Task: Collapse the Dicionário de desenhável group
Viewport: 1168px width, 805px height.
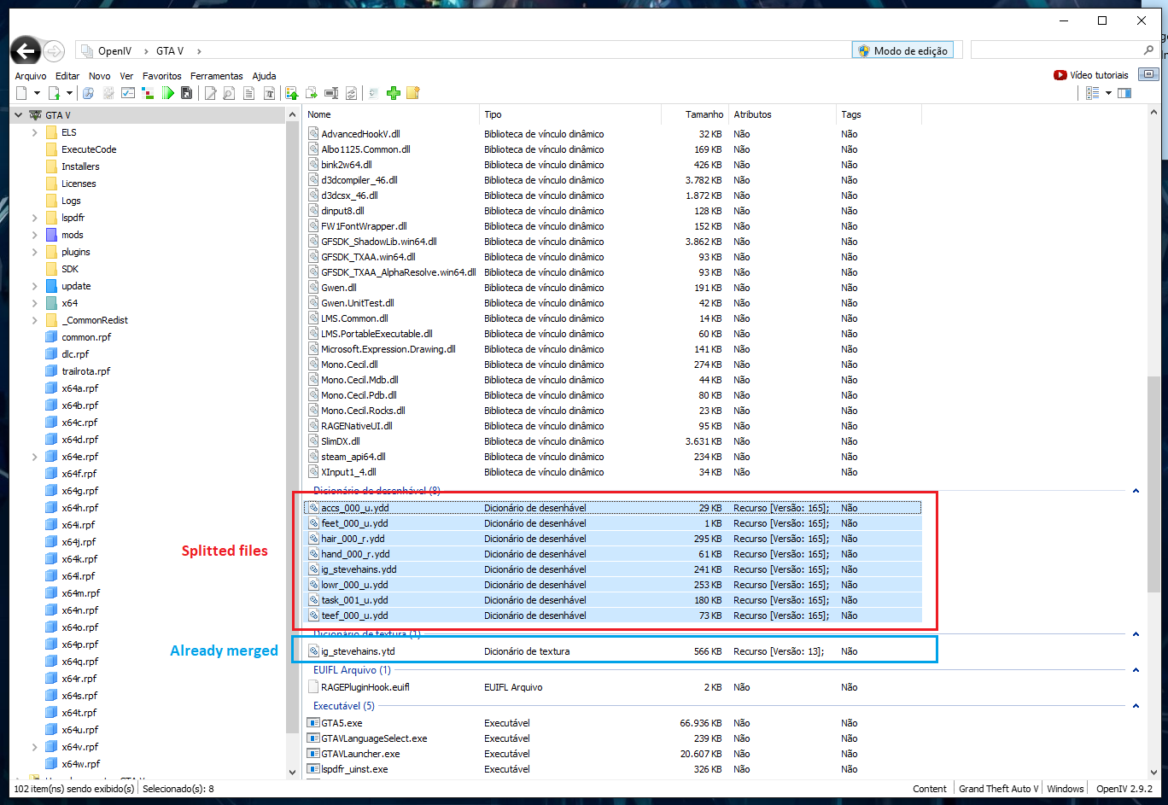Action: tap(1136, 491)
